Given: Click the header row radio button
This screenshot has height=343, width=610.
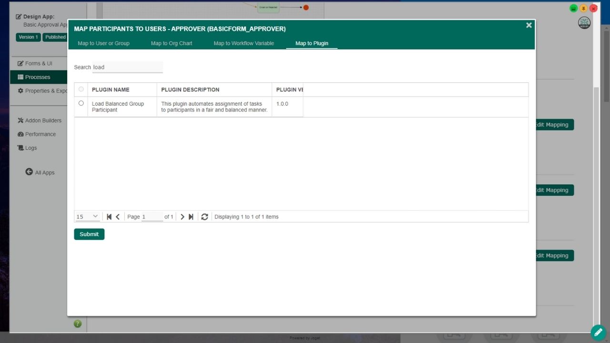Looking at the screenshot, I should pyautogui.click(x=81, y=89).
